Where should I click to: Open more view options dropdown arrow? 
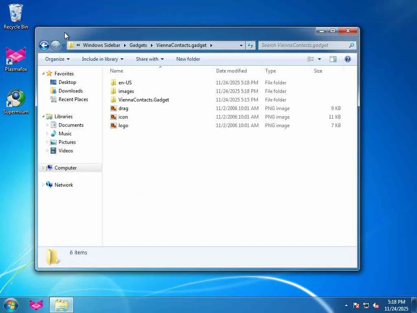point(319,59)
